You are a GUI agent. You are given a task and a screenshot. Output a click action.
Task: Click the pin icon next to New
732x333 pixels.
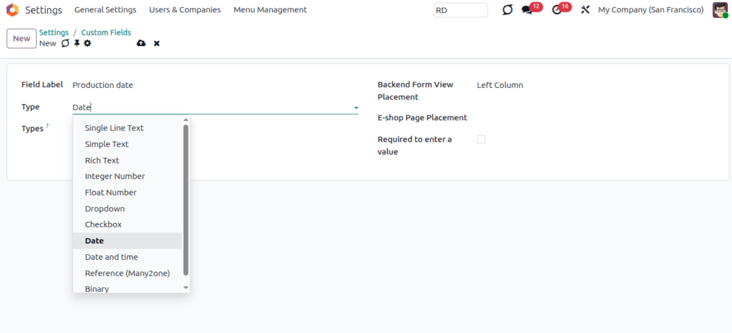76,43
